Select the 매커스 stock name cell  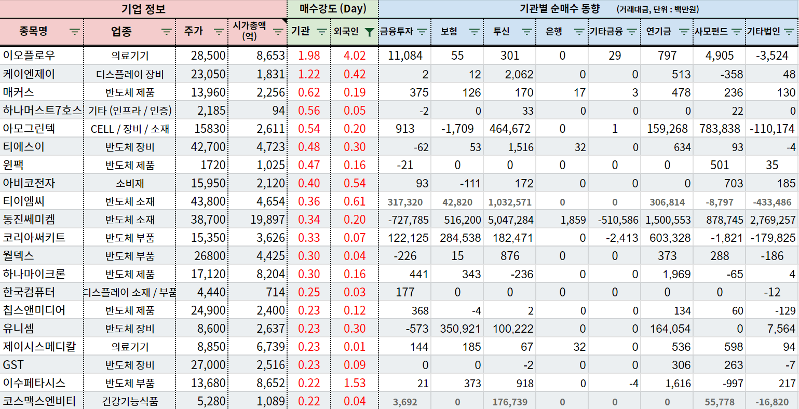pyautogui.click(x=41, y=92)
